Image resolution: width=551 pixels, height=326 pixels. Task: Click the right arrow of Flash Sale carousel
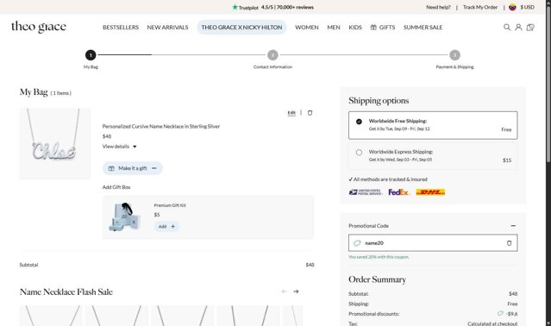coord(296,292)
